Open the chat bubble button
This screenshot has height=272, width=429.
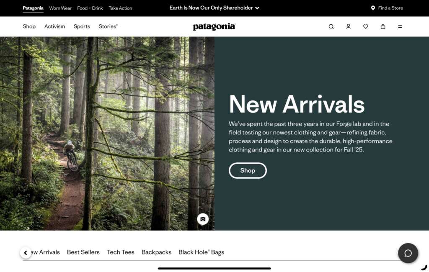pos(408,253)
